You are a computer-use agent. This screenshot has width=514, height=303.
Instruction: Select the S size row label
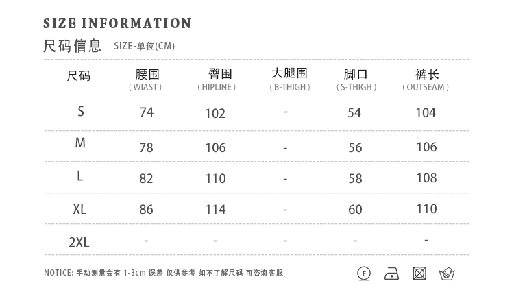click(80, 111)
